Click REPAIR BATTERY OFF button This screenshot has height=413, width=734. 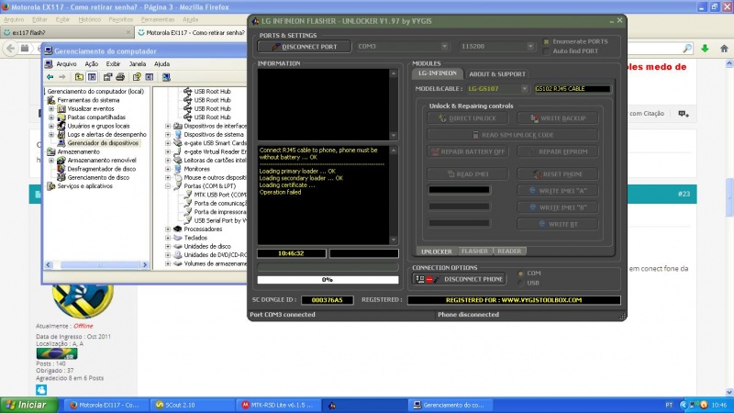pos(468,151)
